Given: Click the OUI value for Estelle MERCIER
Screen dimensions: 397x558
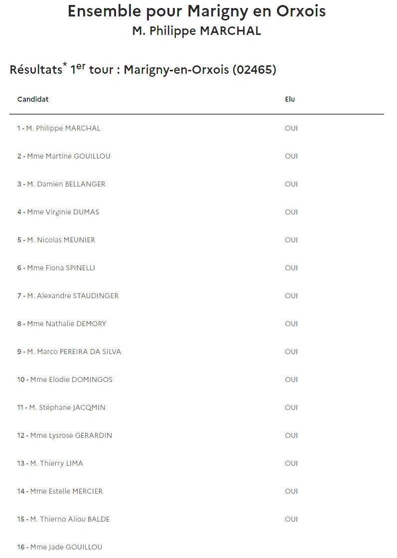Looking at the screenshot, I should point(291,491).
